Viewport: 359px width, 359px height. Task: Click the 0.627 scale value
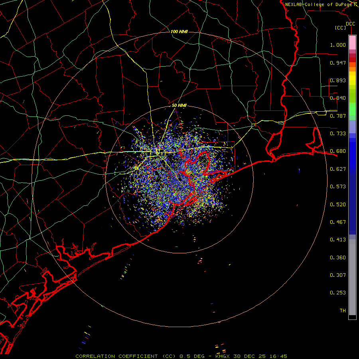tap(338, 169)
